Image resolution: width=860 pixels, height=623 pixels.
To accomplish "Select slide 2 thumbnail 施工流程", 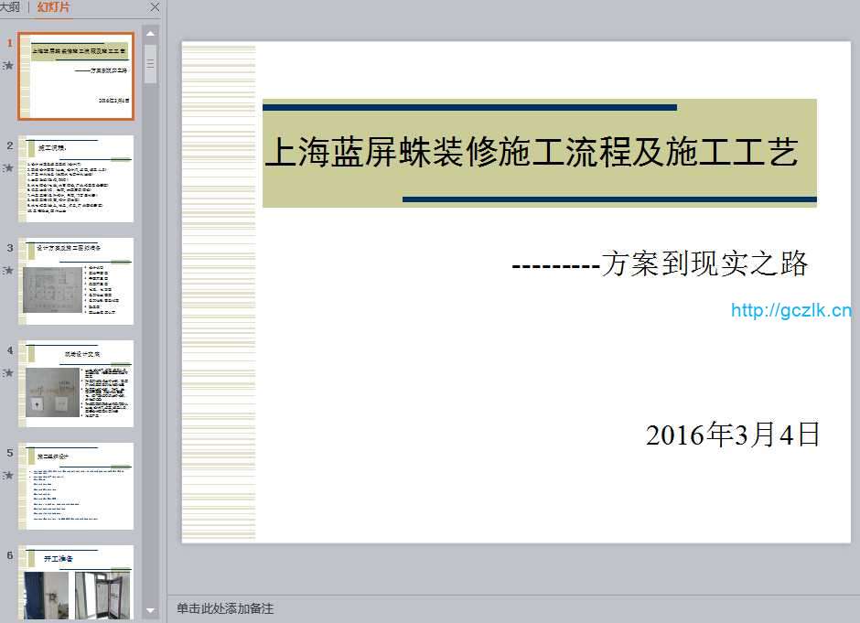I will tap(77, 179).
